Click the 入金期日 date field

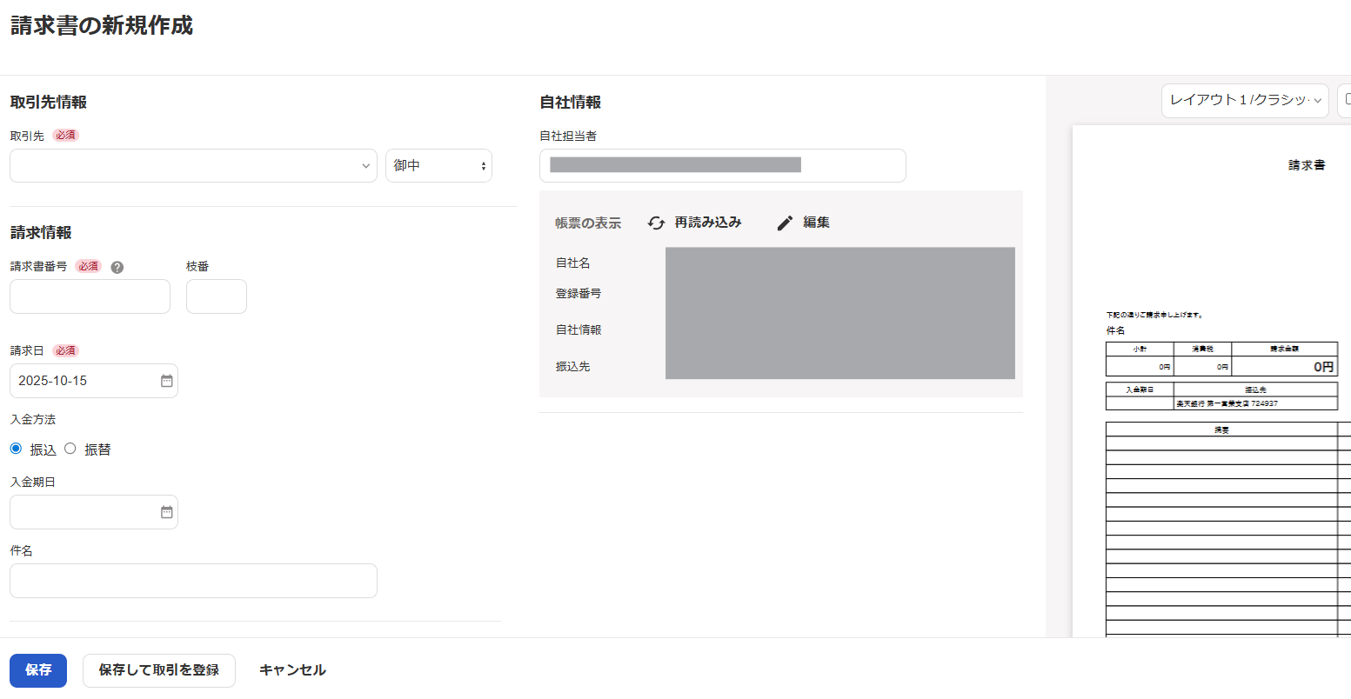pos(83,512)
